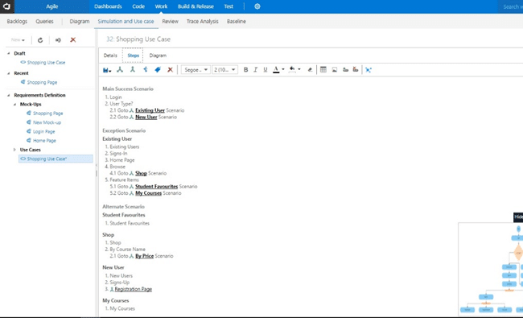The image size is (523, 318).
Task: Open the highlight color dropdown arrow
Action: 299,69
